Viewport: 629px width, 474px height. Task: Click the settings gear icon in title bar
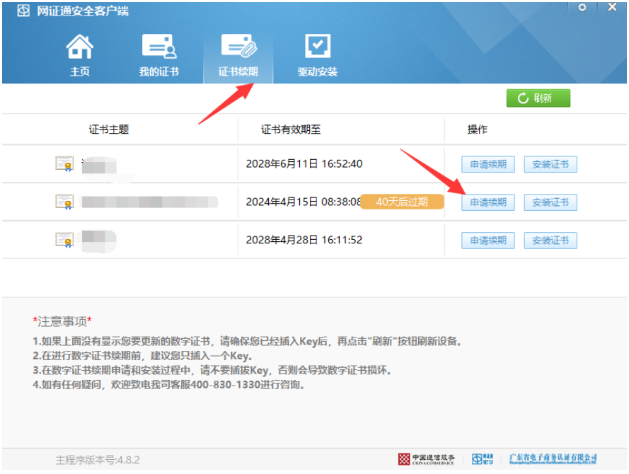582,7
